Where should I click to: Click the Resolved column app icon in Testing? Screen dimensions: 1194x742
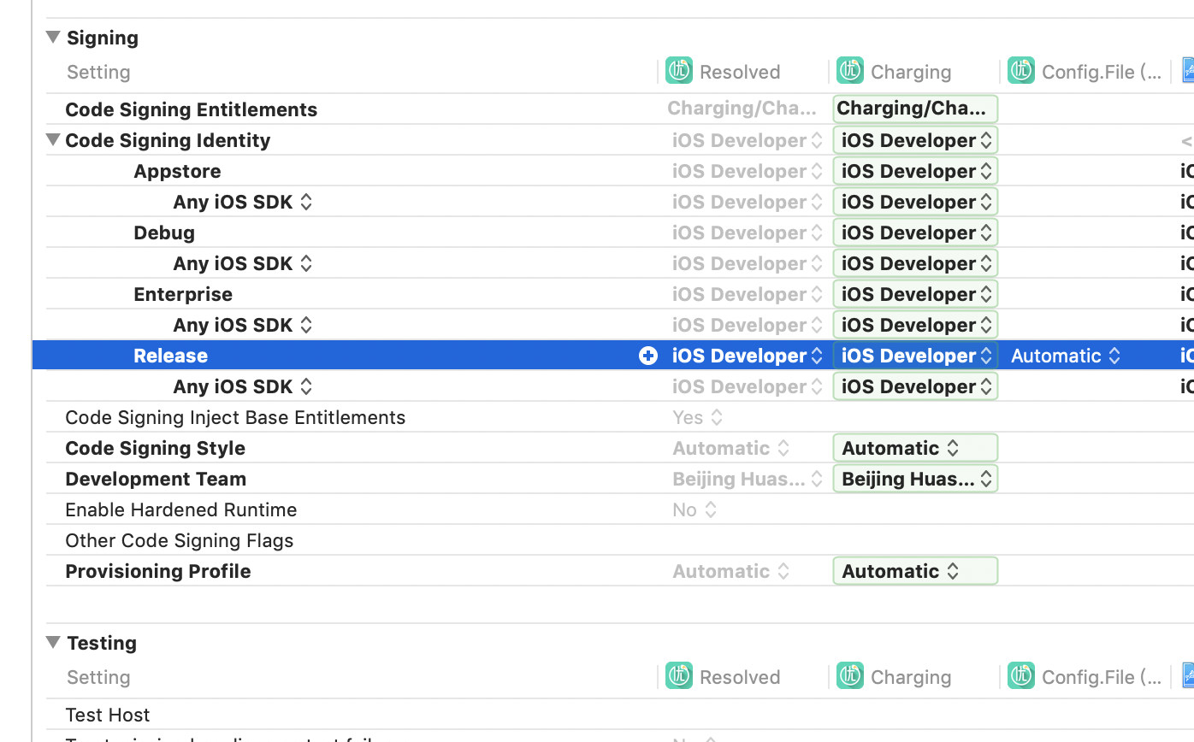[x=679, y=676]
